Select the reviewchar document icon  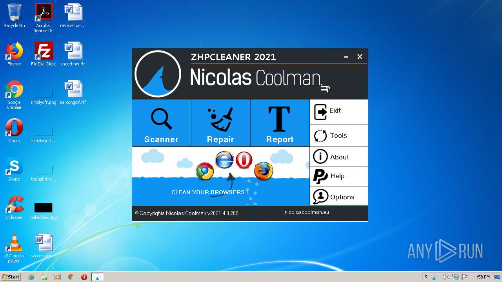[73, 16]
